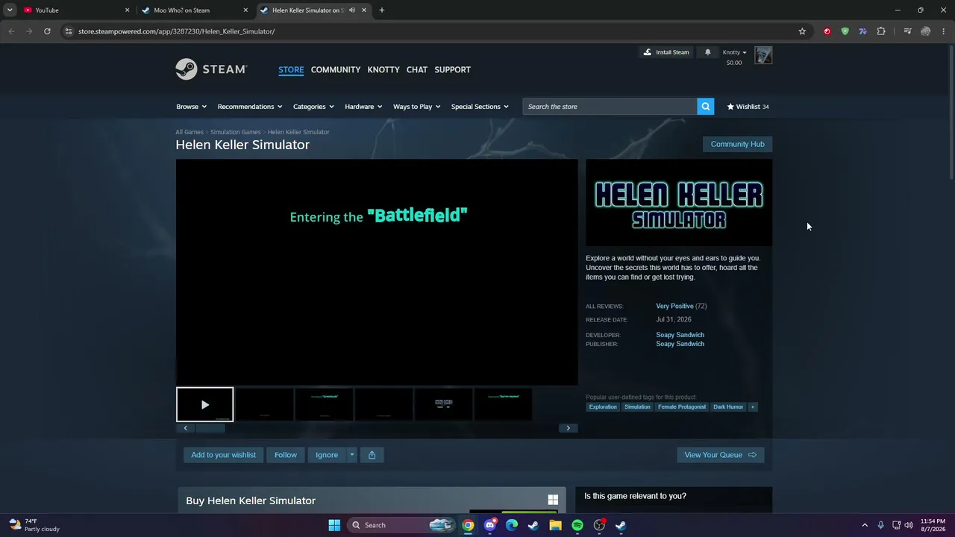Click the plus button after Dark Humor tag
The image size is (955, 537).
(753, 407)
